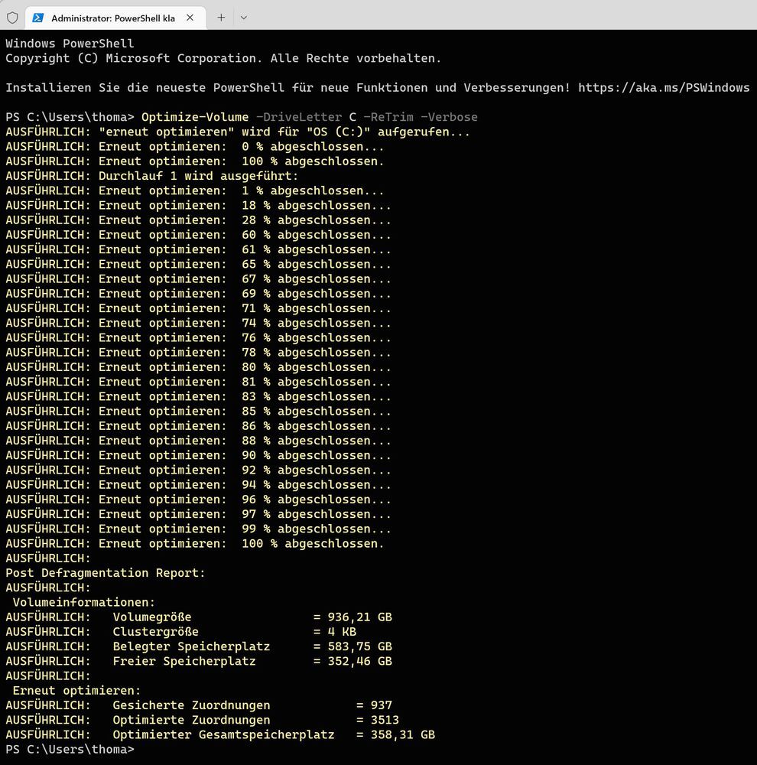Click the PowerShell icon on the tab
Image resolution: width=757 pixels, height=765 pixels.
pyautogui.click(x=37, y=15)
